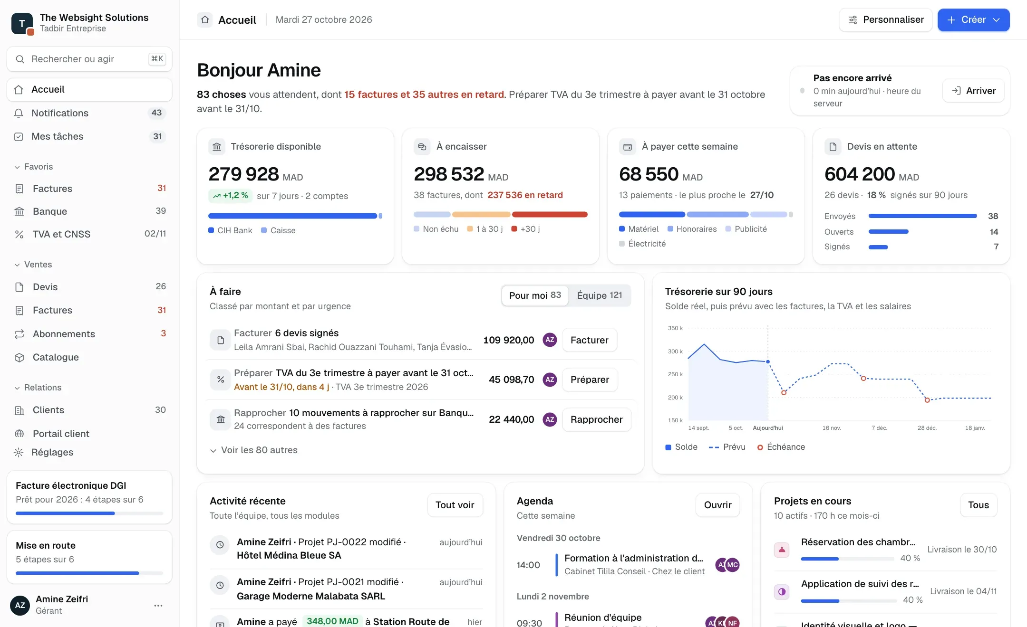Collapse the Relations section
Viewport: 1027px width, 627px height.
tap(38, 388)
